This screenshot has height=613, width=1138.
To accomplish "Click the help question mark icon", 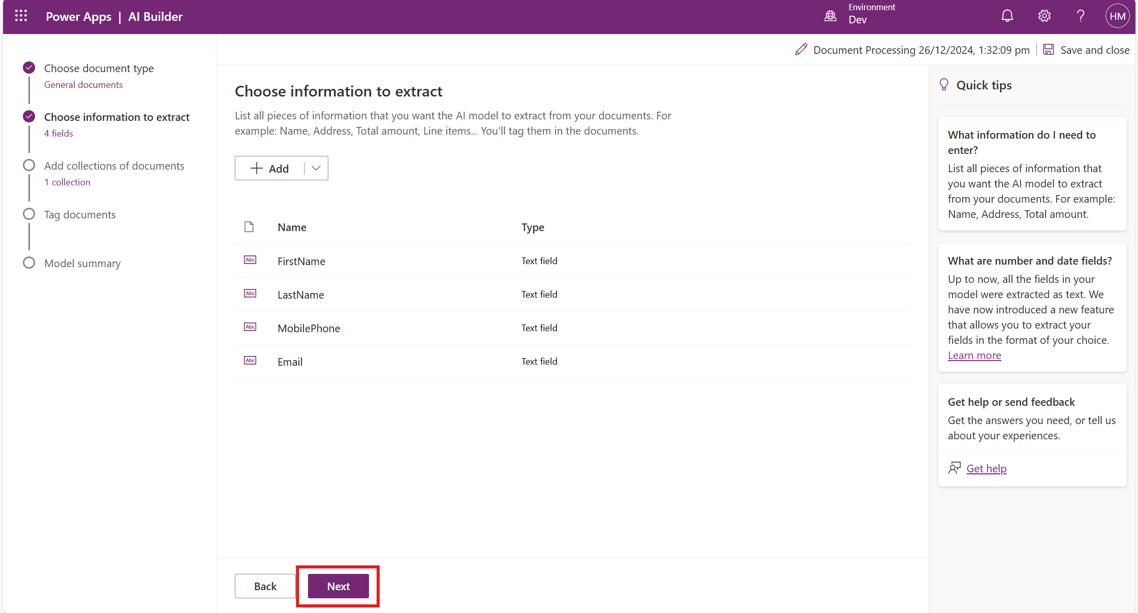I will [1081, 16].
